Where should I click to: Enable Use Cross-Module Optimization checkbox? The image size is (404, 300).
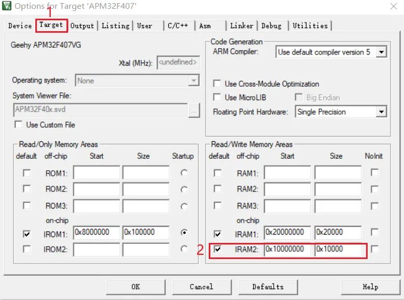point(217,84)
